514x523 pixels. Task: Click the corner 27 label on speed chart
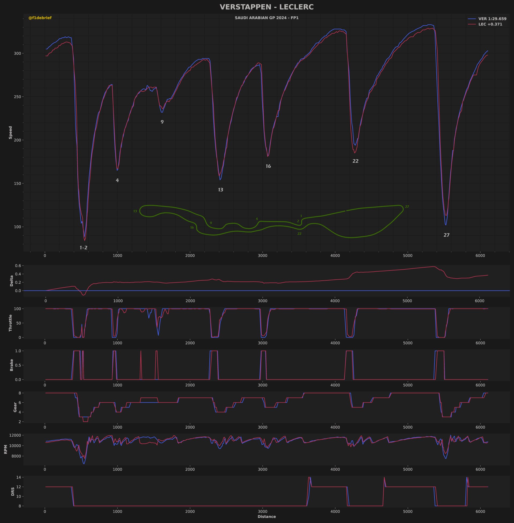447,235
